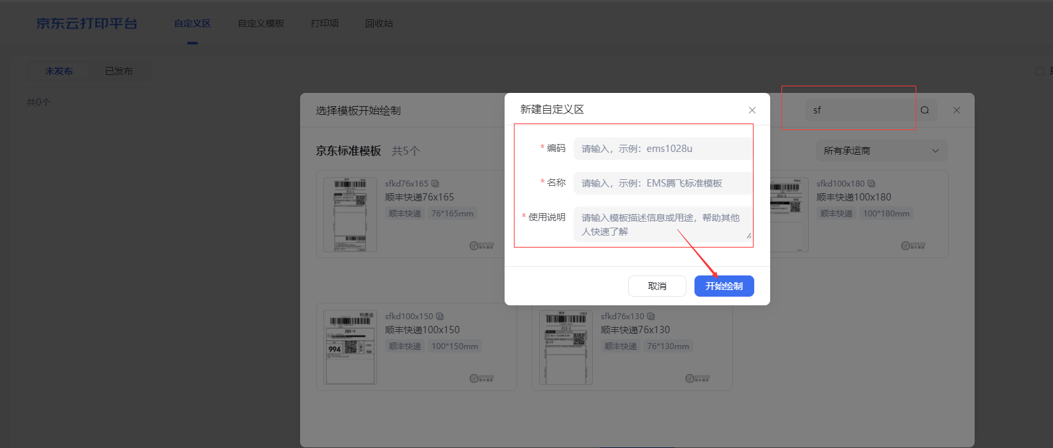The width and height of the screenshot is (1053, 448).
Task: Click the sfkd100x150 code text
Action: pos(409,317)
